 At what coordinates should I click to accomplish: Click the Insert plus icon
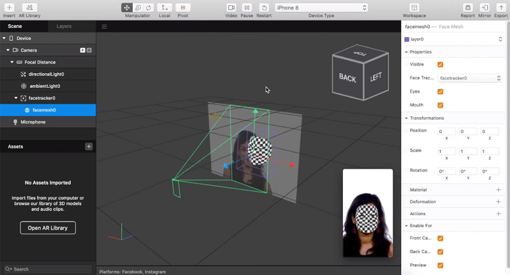coord(9,8)
